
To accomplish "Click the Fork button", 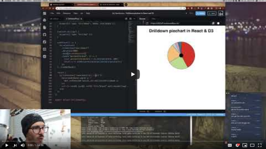I will tap(212, 13).
